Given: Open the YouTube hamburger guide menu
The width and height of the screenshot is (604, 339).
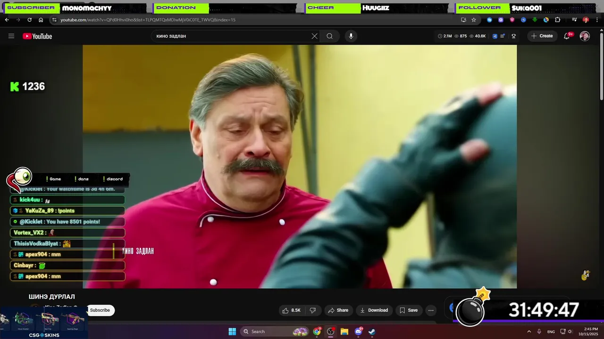Looking at the screenshot, I should (11, 36).
